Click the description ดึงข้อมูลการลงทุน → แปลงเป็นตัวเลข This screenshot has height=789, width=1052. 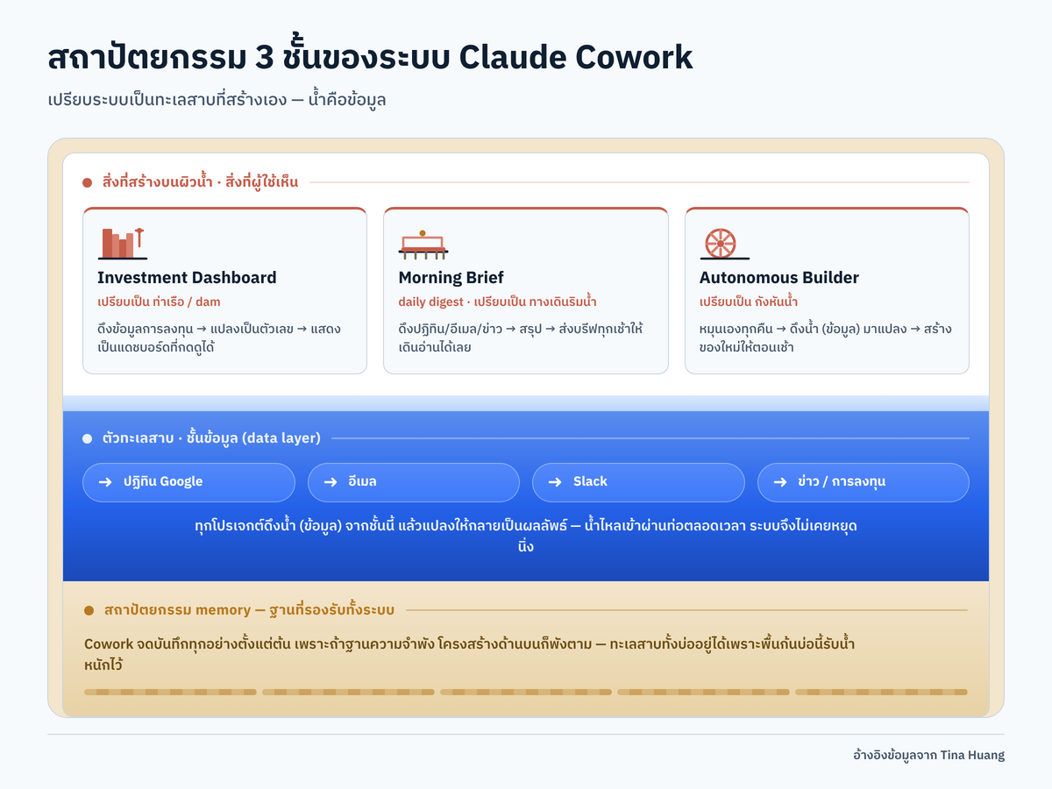point(219,338)
